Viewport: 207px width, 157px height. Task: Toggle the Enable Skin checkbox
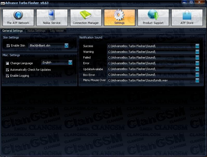[x=8, y=45]
